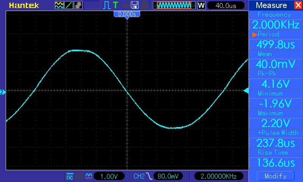Click the green T trigger status icon
This screenshot has height=182, width=303.
[x=116, y=5]
